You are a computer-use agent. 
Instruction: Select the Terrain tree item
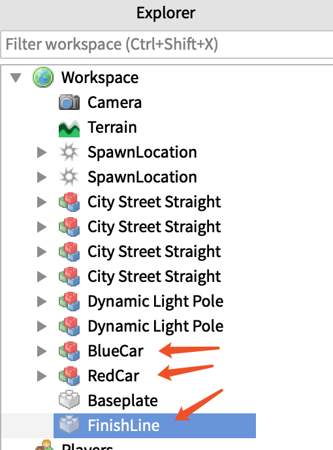(112, 127)
